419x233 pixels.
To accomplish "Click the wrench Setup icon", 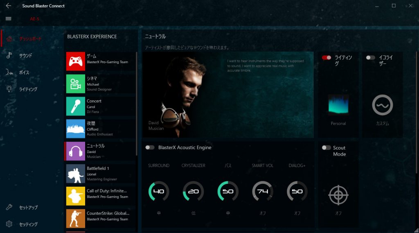I will pyautogui.click(x=9, y=207).
